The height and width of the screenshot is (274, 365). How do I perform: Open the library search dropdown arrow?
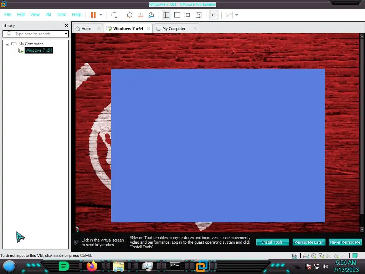click(66, 34)
